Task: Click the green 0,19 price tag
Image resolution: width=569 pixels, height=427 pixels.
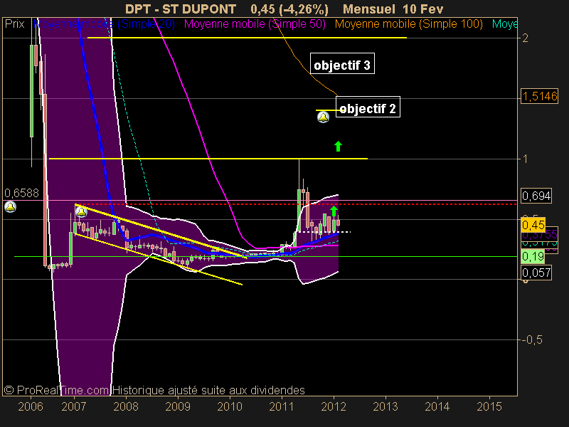Action: click(x=533, y=257)
